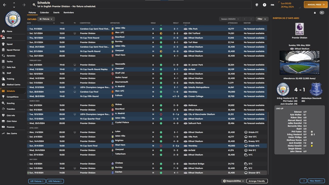Open the Medical Centre
This screenshot has width=329, height=185.
13,85
